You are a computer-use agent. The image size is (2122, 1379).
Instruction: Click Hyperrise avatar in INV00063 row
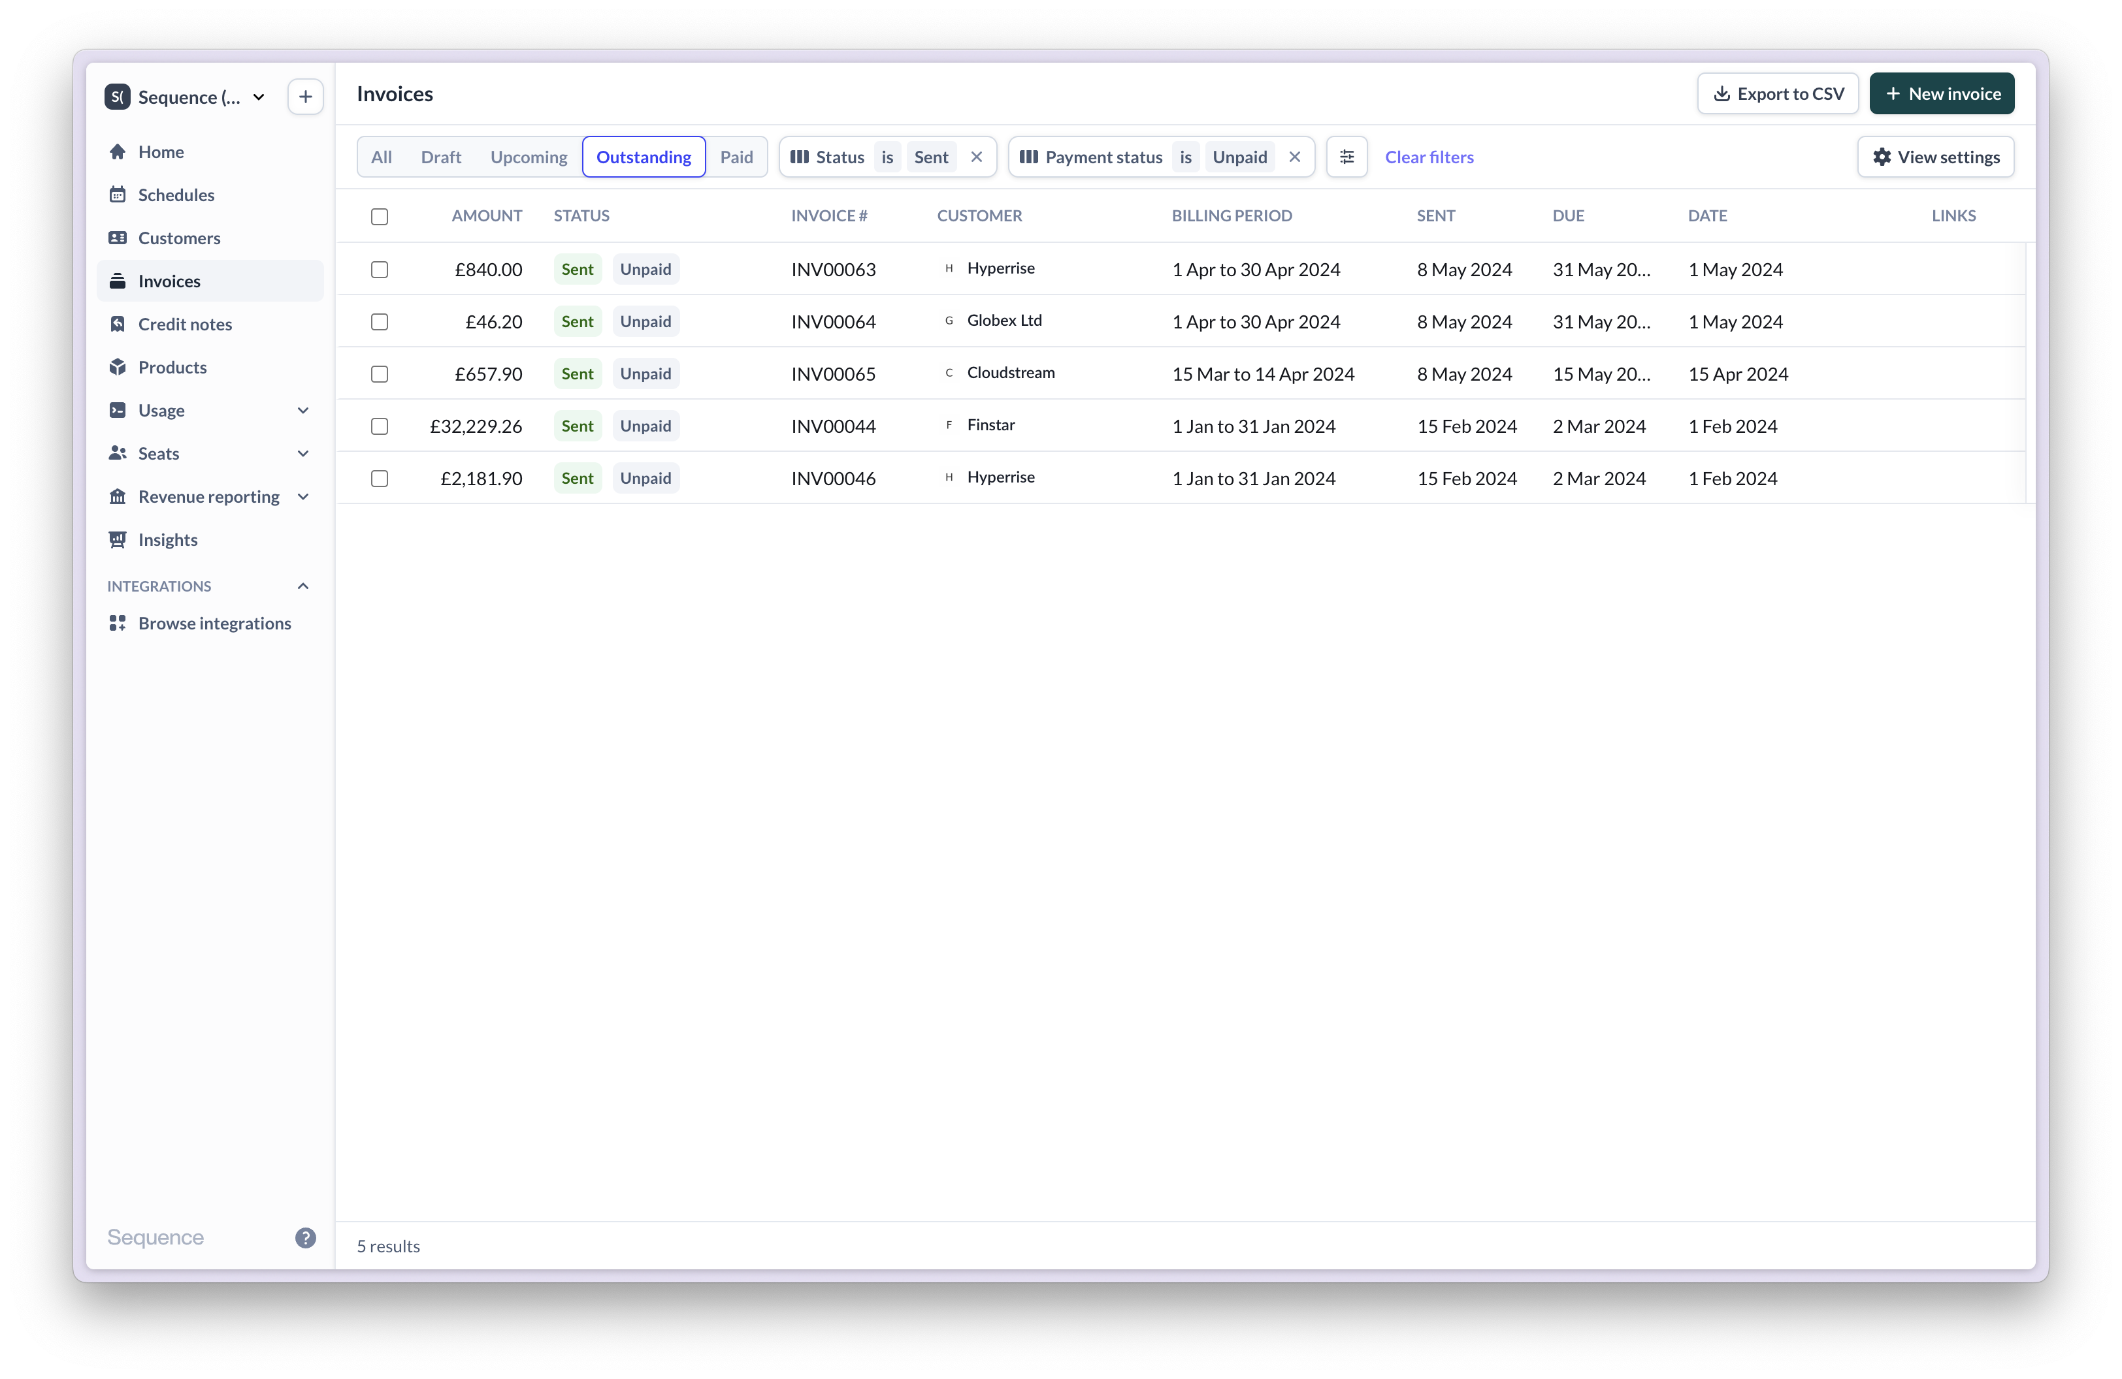click(949, 268)
